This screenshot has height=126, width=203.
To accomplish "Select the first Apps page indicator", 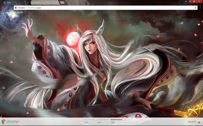I will tap(89, 121).
